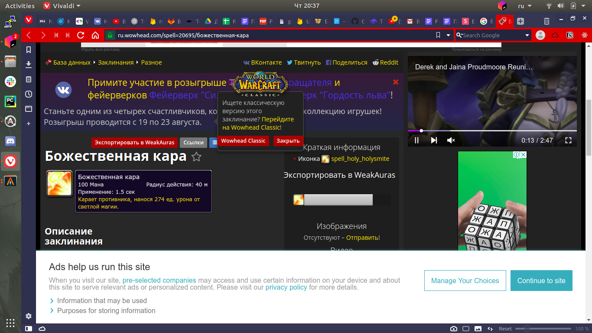Click the Search Google field

tap(493, 35)
